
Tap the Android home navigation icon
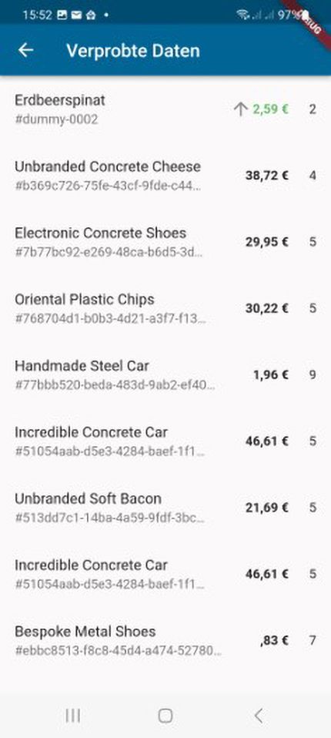[x=165, y=716]
